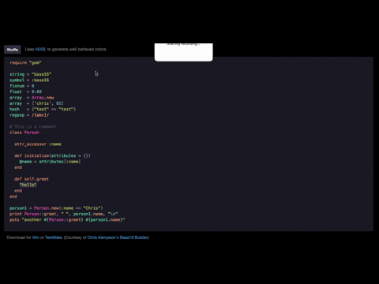
Task: Click the def initialize line
Action: point(52,155)
